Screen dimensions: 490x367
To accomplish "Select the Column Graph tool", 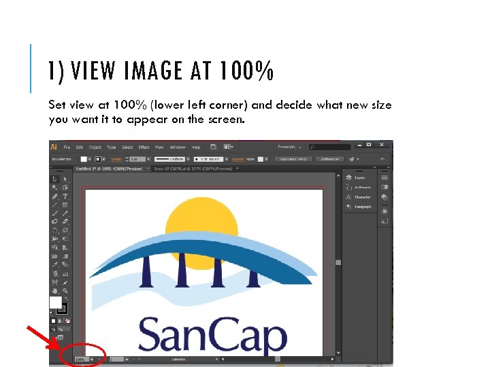I will [x=65, y=274].
